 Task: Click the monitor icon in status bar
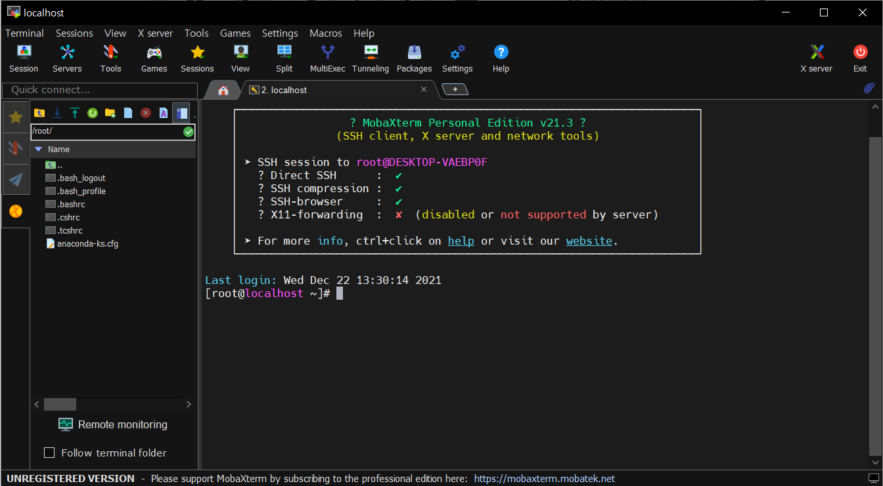873,479
